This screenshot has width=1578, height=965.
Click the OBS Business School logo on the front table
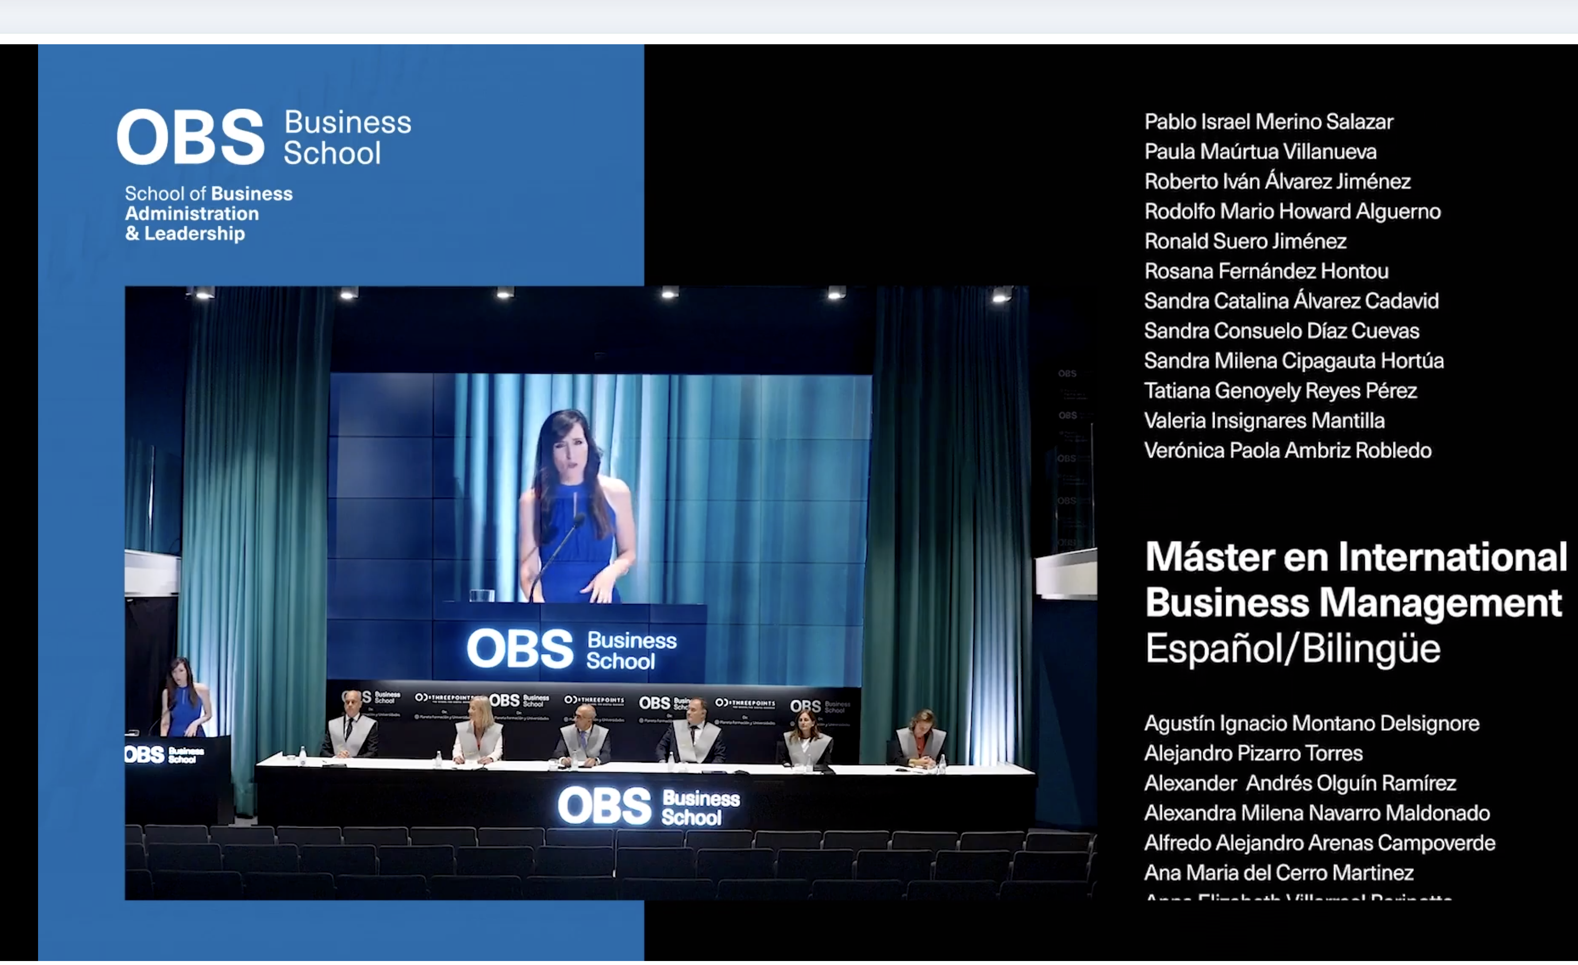[x=649, y=807]
